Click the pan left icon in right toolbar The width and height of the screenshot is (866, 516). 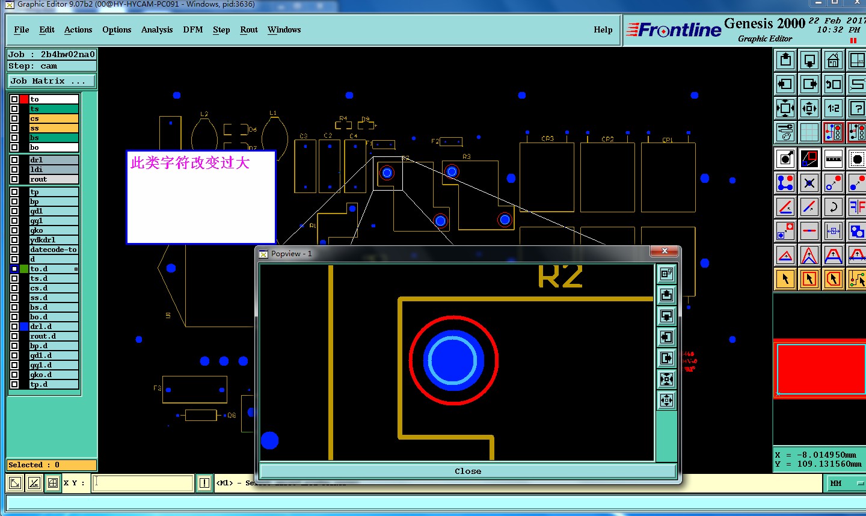[x=785, y=84]
